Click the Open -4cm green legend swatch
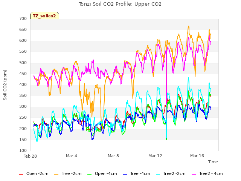The image size is (241, 181). (x=90, y=174)
